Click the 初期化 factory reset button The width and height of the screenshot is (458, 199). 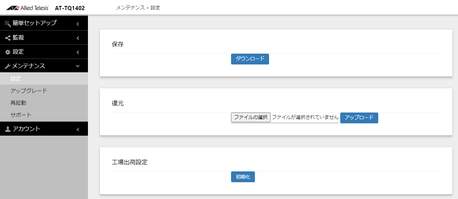point(243,177)
